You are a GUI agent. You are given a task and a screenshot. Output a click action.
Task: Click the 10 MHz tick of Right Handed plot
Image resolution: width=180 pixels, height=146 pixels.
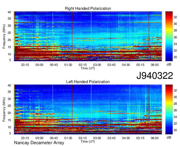[9, 54]
